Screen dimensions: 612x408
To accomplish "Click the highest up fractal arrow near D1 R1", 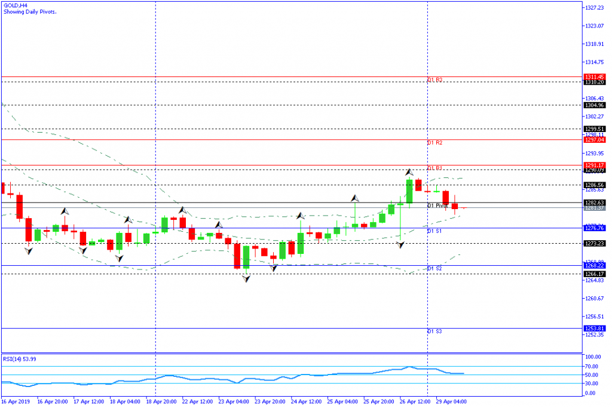I will pos(409,172).
